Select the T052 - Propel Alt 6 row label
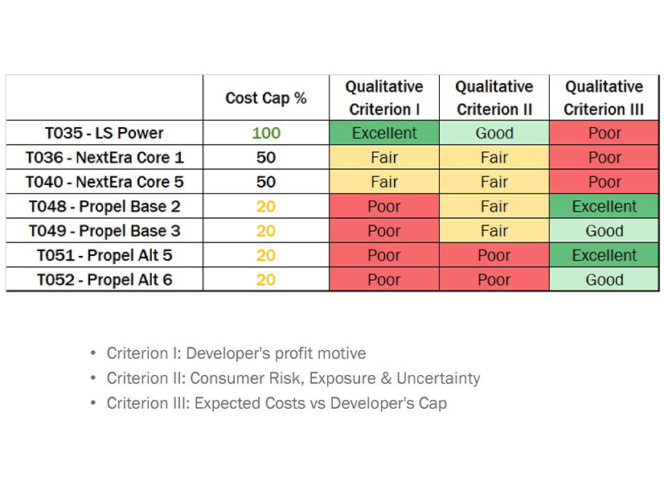Image resolution: width=664 pixels, height=499 pixels. coord(105,280)
